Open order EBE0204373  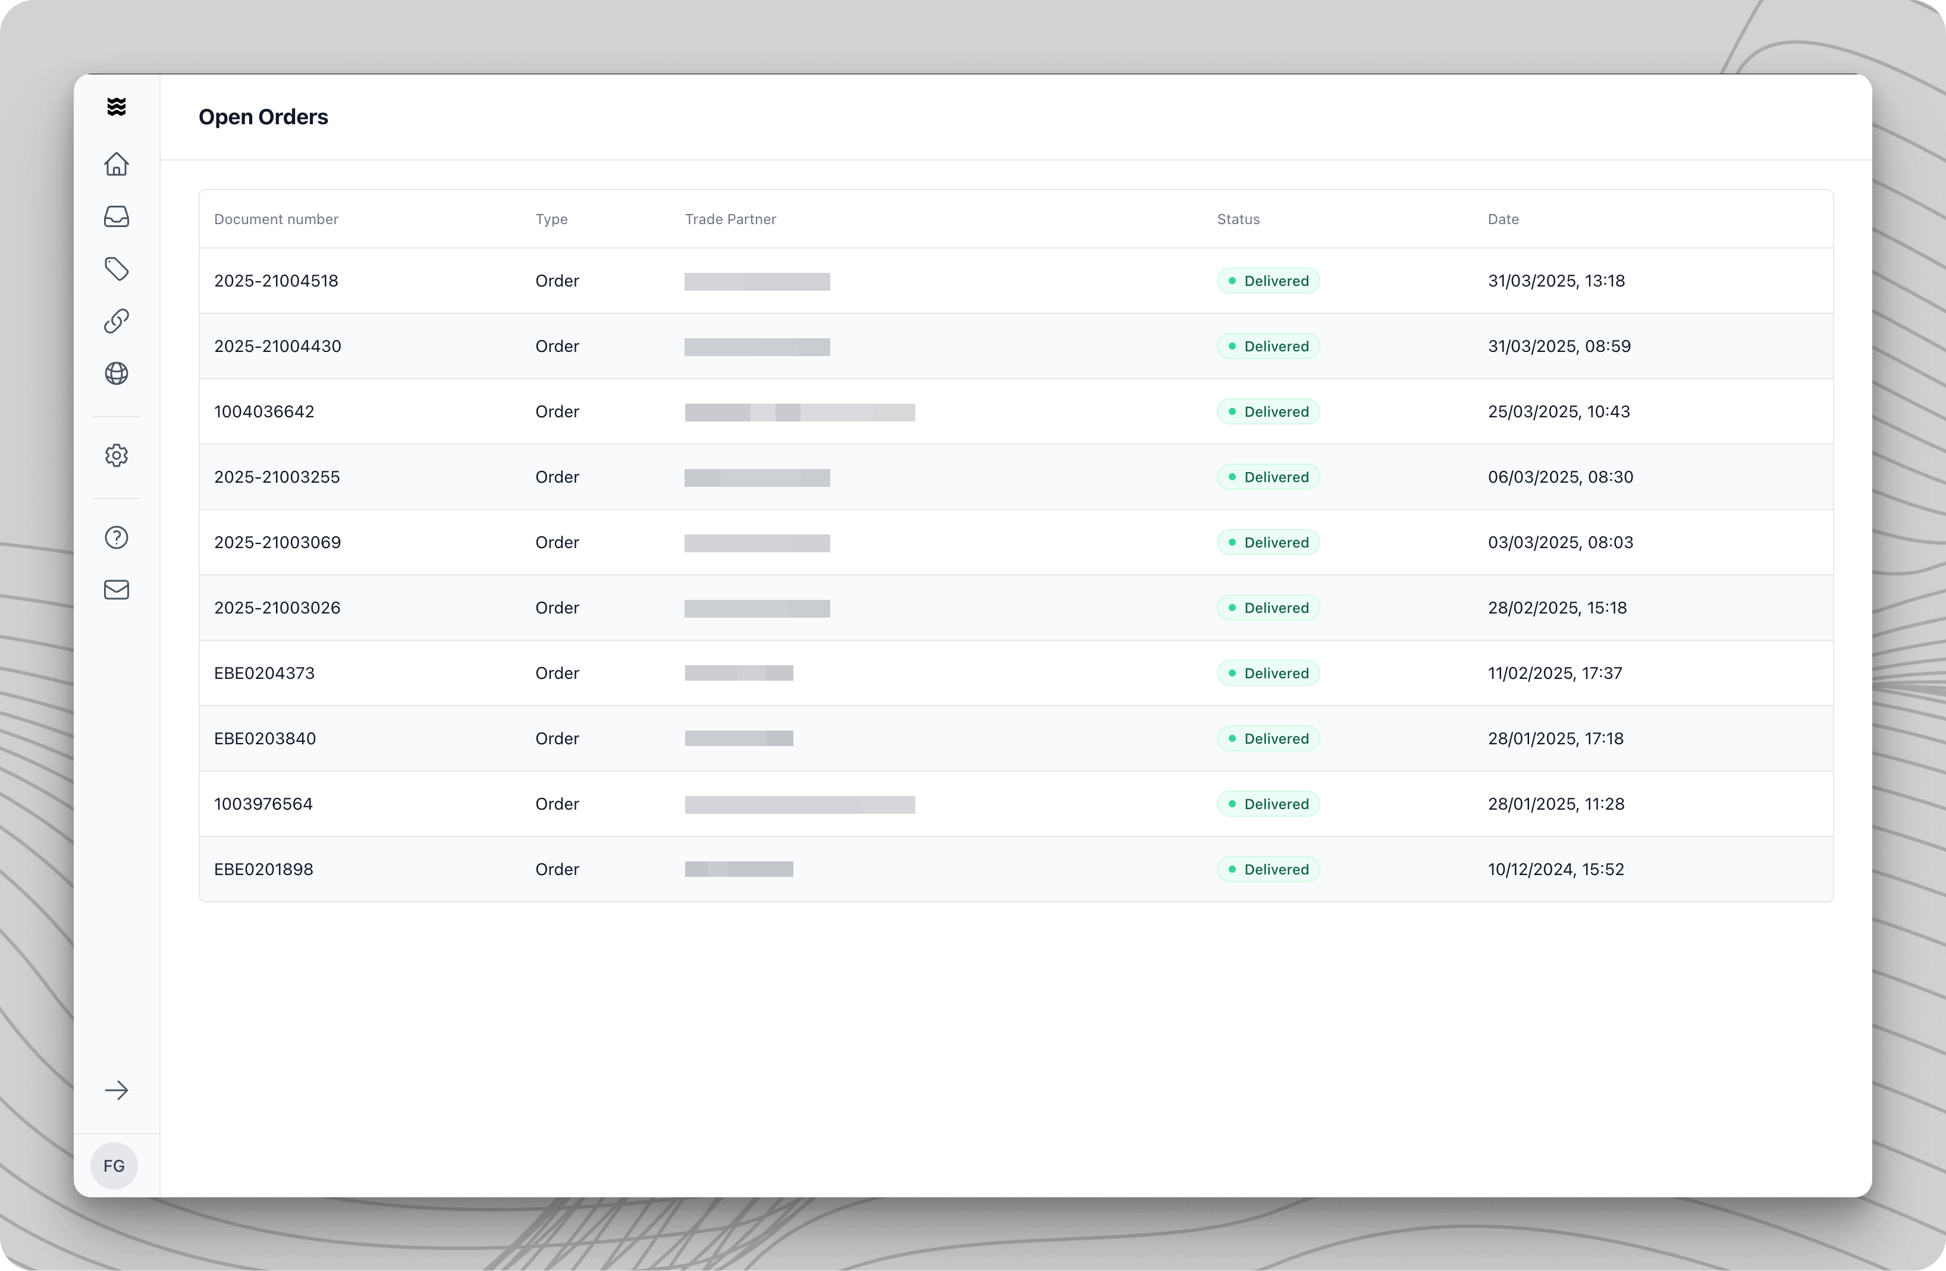click(264, 674)
